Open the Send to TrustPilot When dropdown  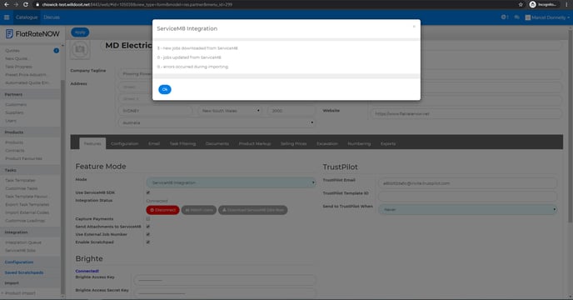pos(467,210)
